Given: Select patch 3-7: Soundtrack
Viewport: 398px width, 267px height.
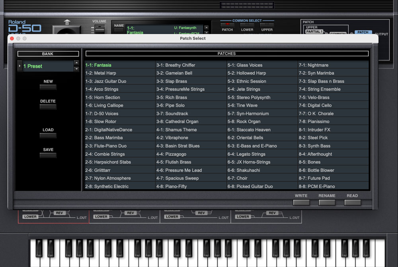Looking at the screenshot, I should click(x=191, y=114).
